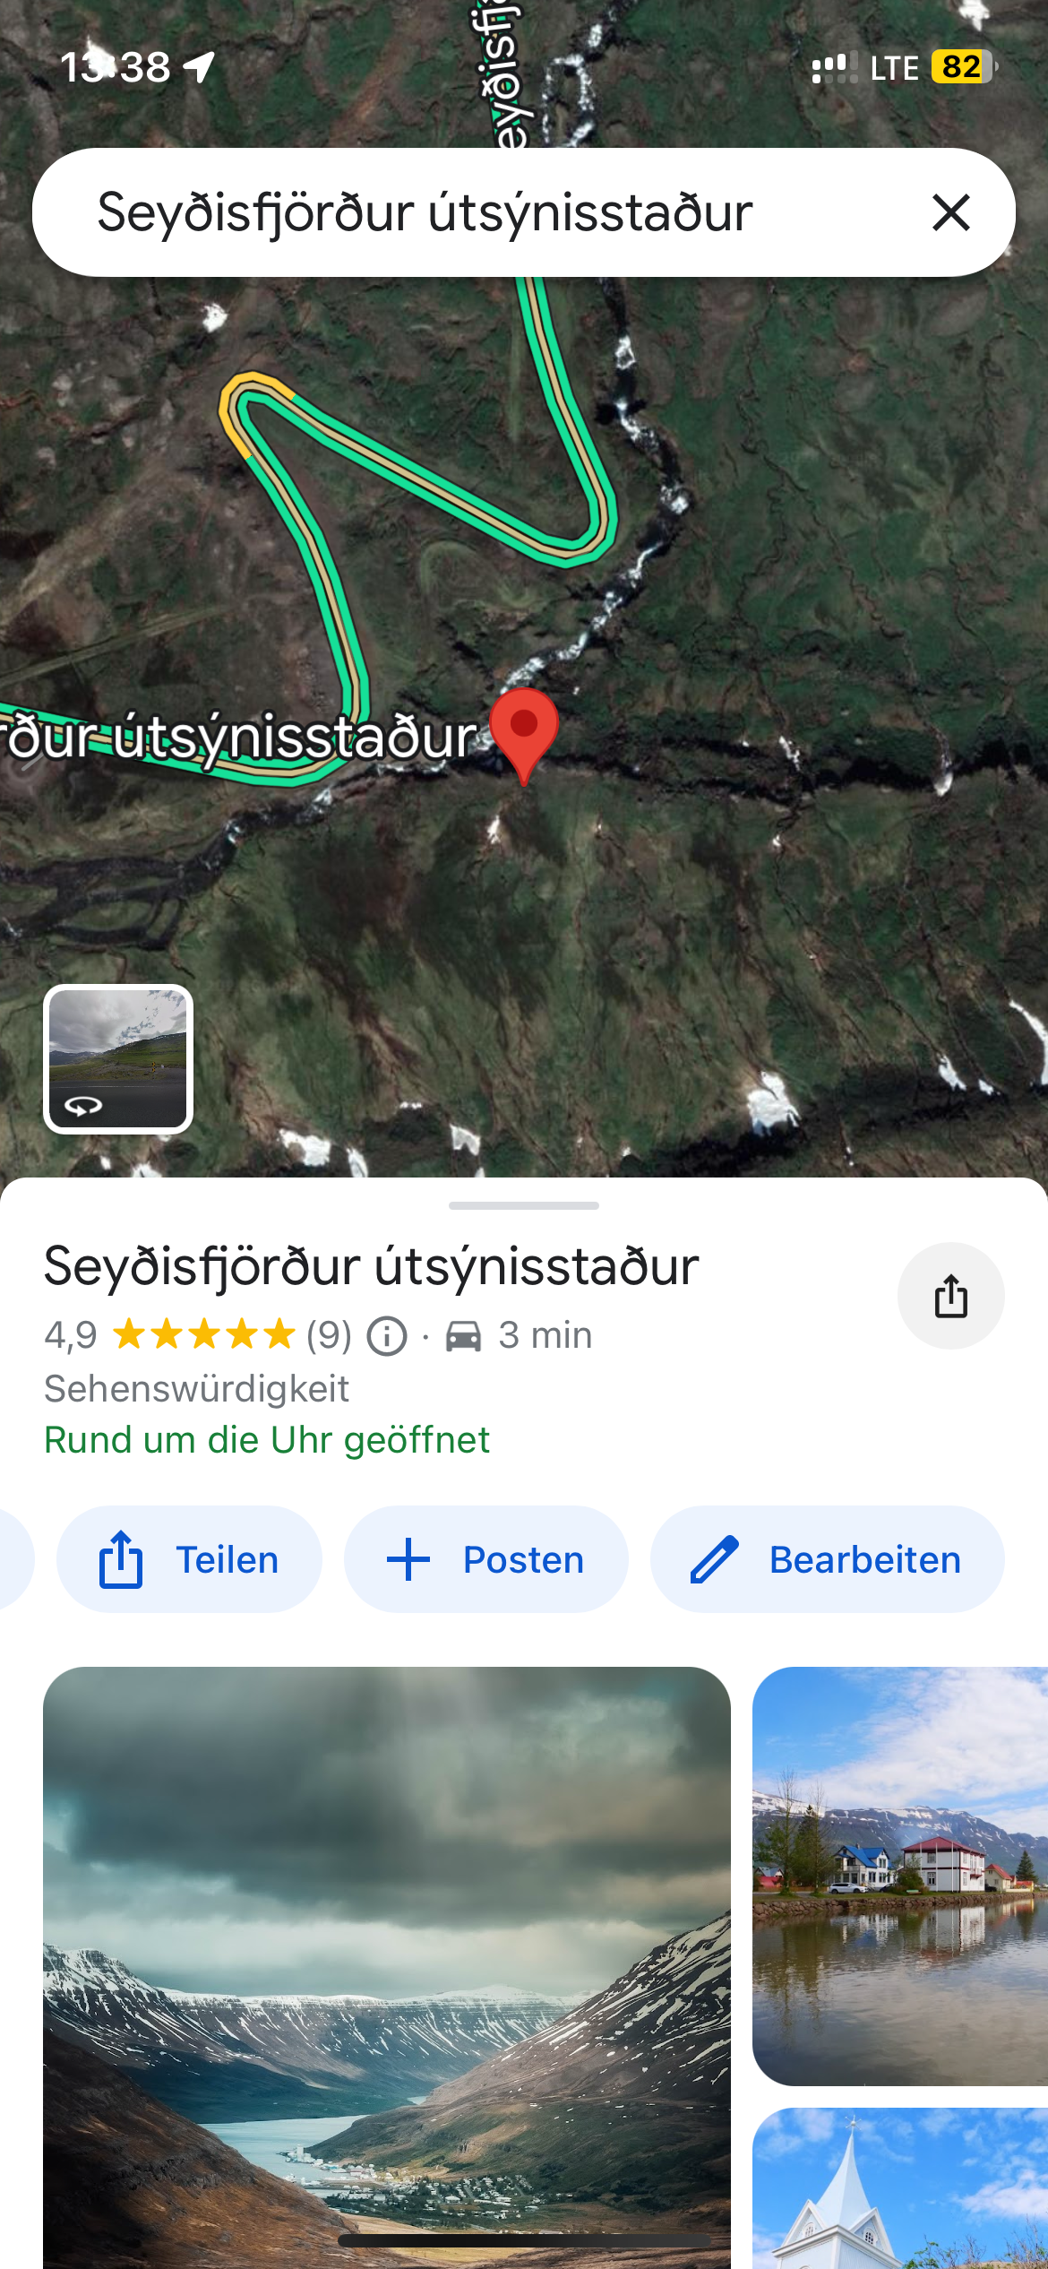
Task: Expand the place sheet using drag handle
Action: click(524, 1205)
